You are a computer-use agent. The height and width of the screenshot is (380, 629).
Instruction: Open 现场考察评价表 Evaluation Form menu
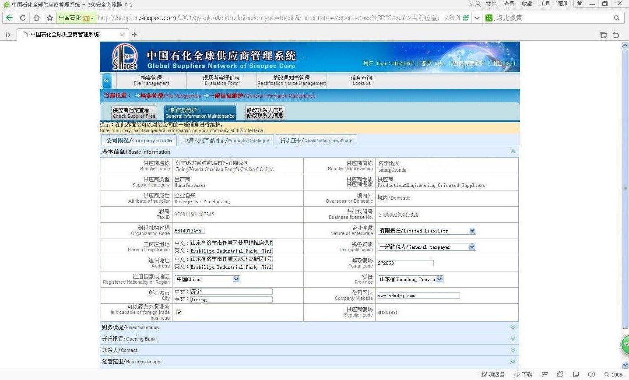[x=221, y=81]
